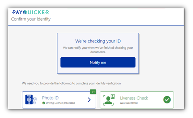Click the Driving Licence processed status text
Image resolution: width=193 pixels, height=118 pixels.
pyautogui.click(x=60, y=103)
